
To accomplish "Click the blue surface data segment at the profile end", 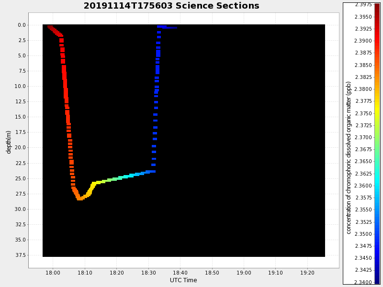I will pyautogui.click(x=169, y=27).
